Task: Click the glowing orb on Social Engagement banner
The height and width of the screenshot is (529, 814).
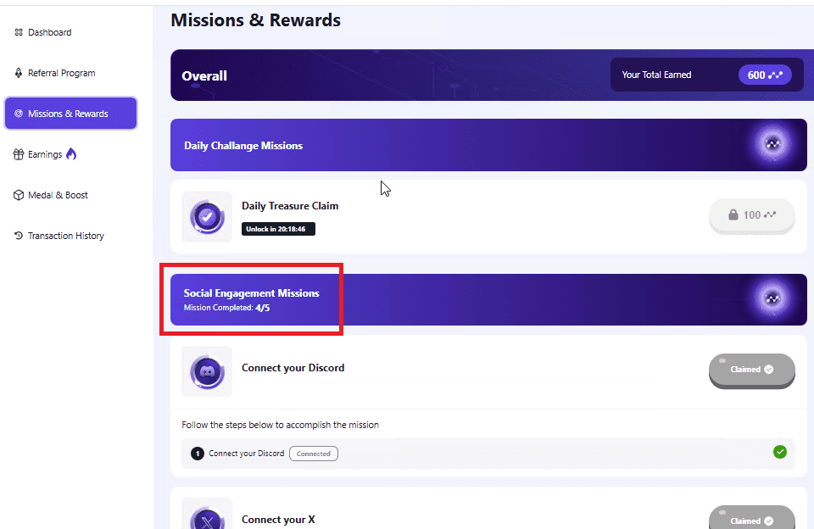Action: click(x=772, y=299)
